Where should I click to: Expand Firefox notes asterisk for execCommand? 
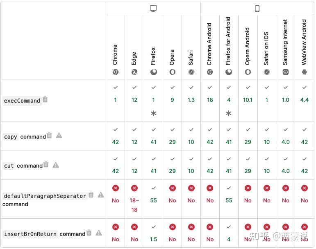(x=153, y=113)
